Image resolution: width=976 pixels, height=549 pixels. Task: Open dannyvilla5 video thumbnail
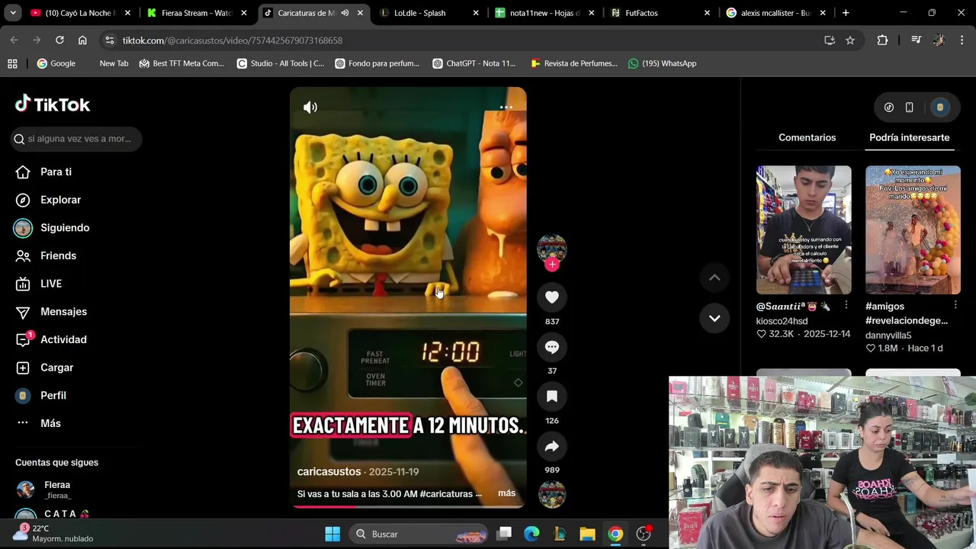913,230
